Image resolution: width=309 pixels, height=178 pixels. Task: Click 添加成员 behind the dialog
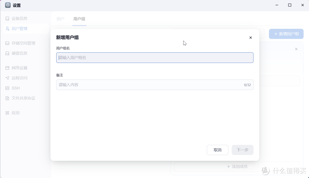(x=237, y=167)
